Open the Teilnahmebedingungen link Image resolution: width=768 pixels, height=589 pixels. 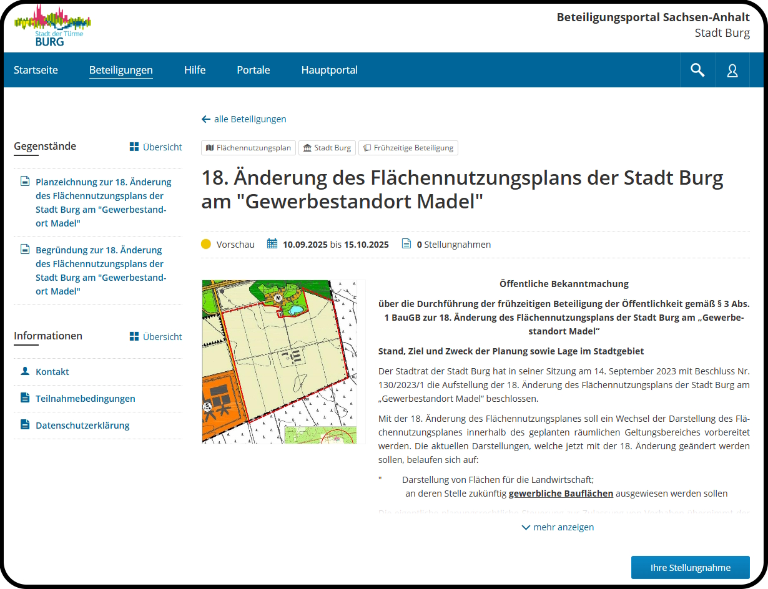86,399
